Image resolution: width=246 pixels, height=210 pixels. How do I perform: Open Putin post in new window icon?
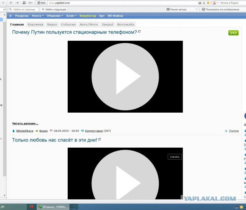coord(139,32)
